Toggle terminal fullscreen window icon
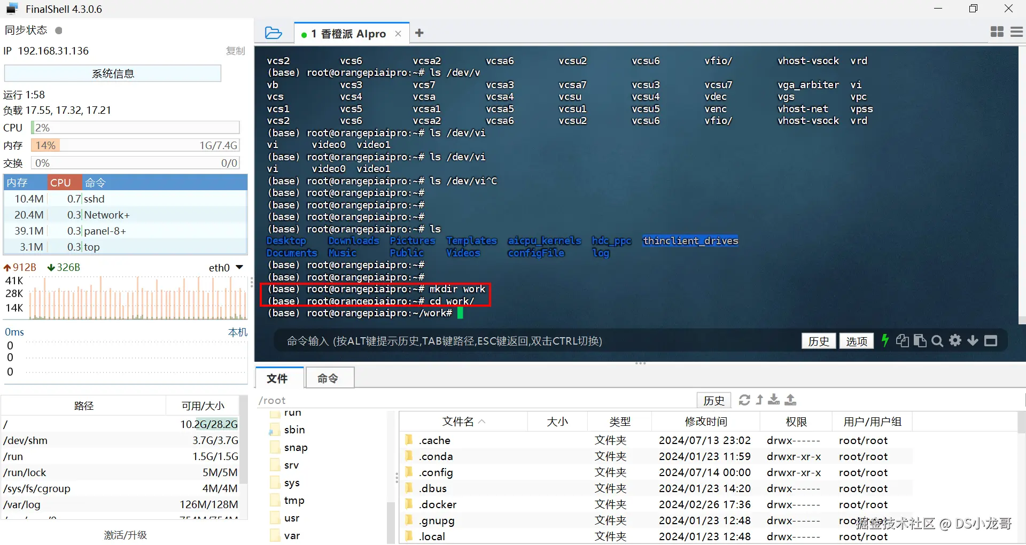This screenshot has height=545, width=1026. (x=991, y=341)
